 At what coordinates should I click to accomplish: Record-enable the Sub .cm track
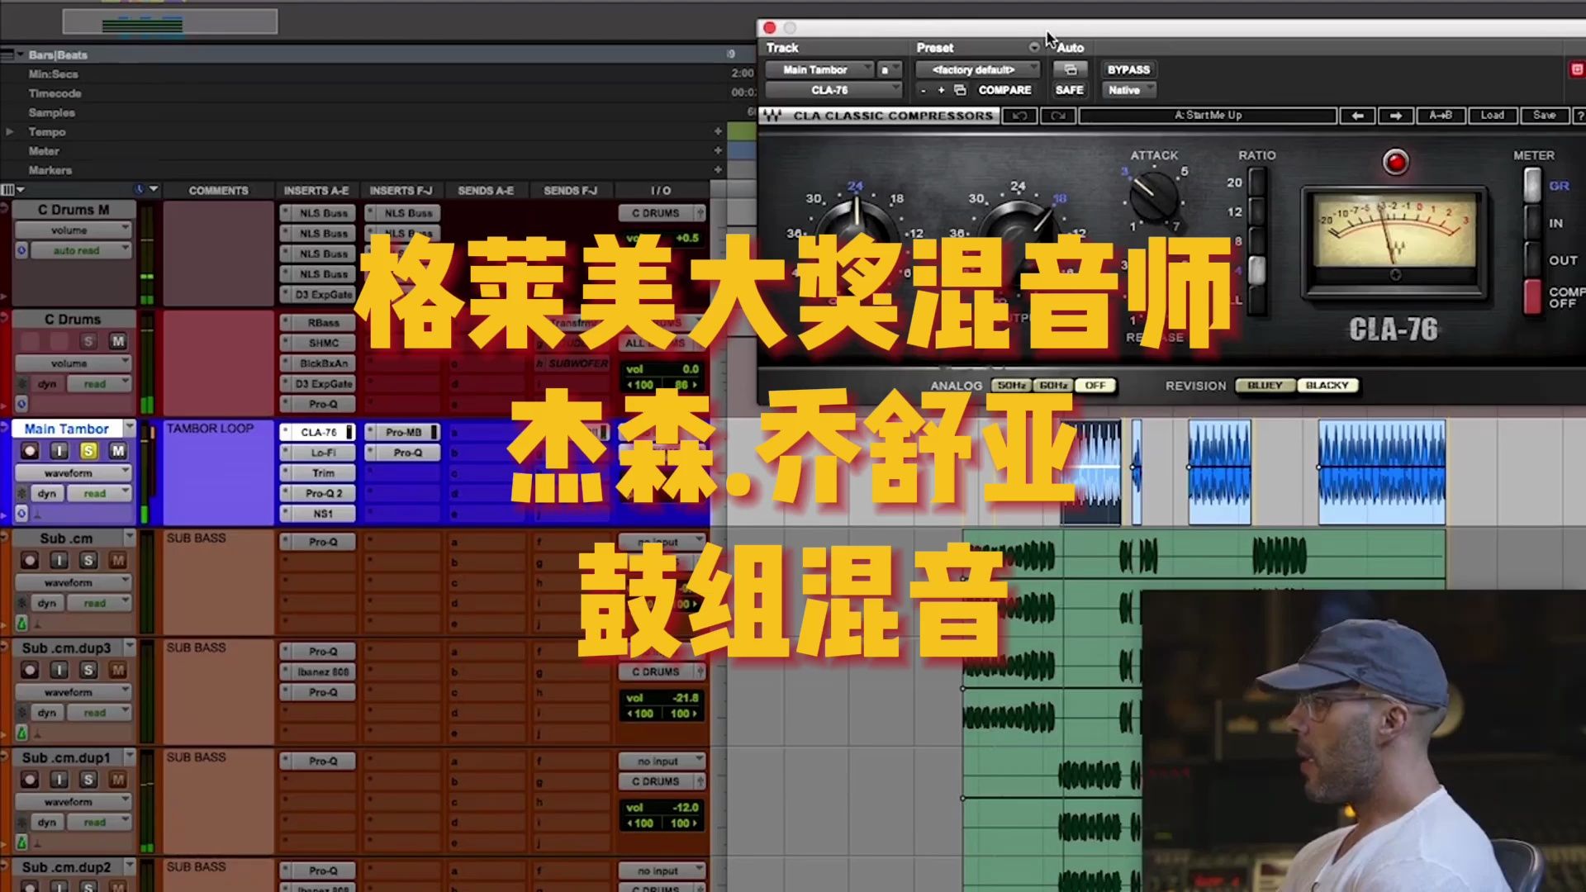point(30,561)
